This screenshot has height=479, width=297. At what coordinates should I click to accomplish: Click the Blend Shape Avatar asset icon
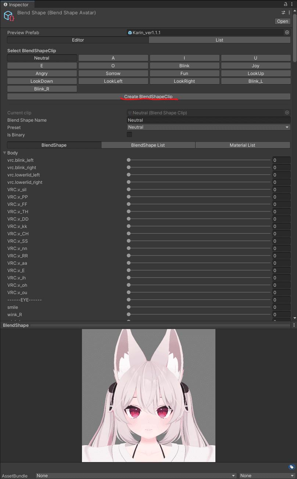coord(9,16)
